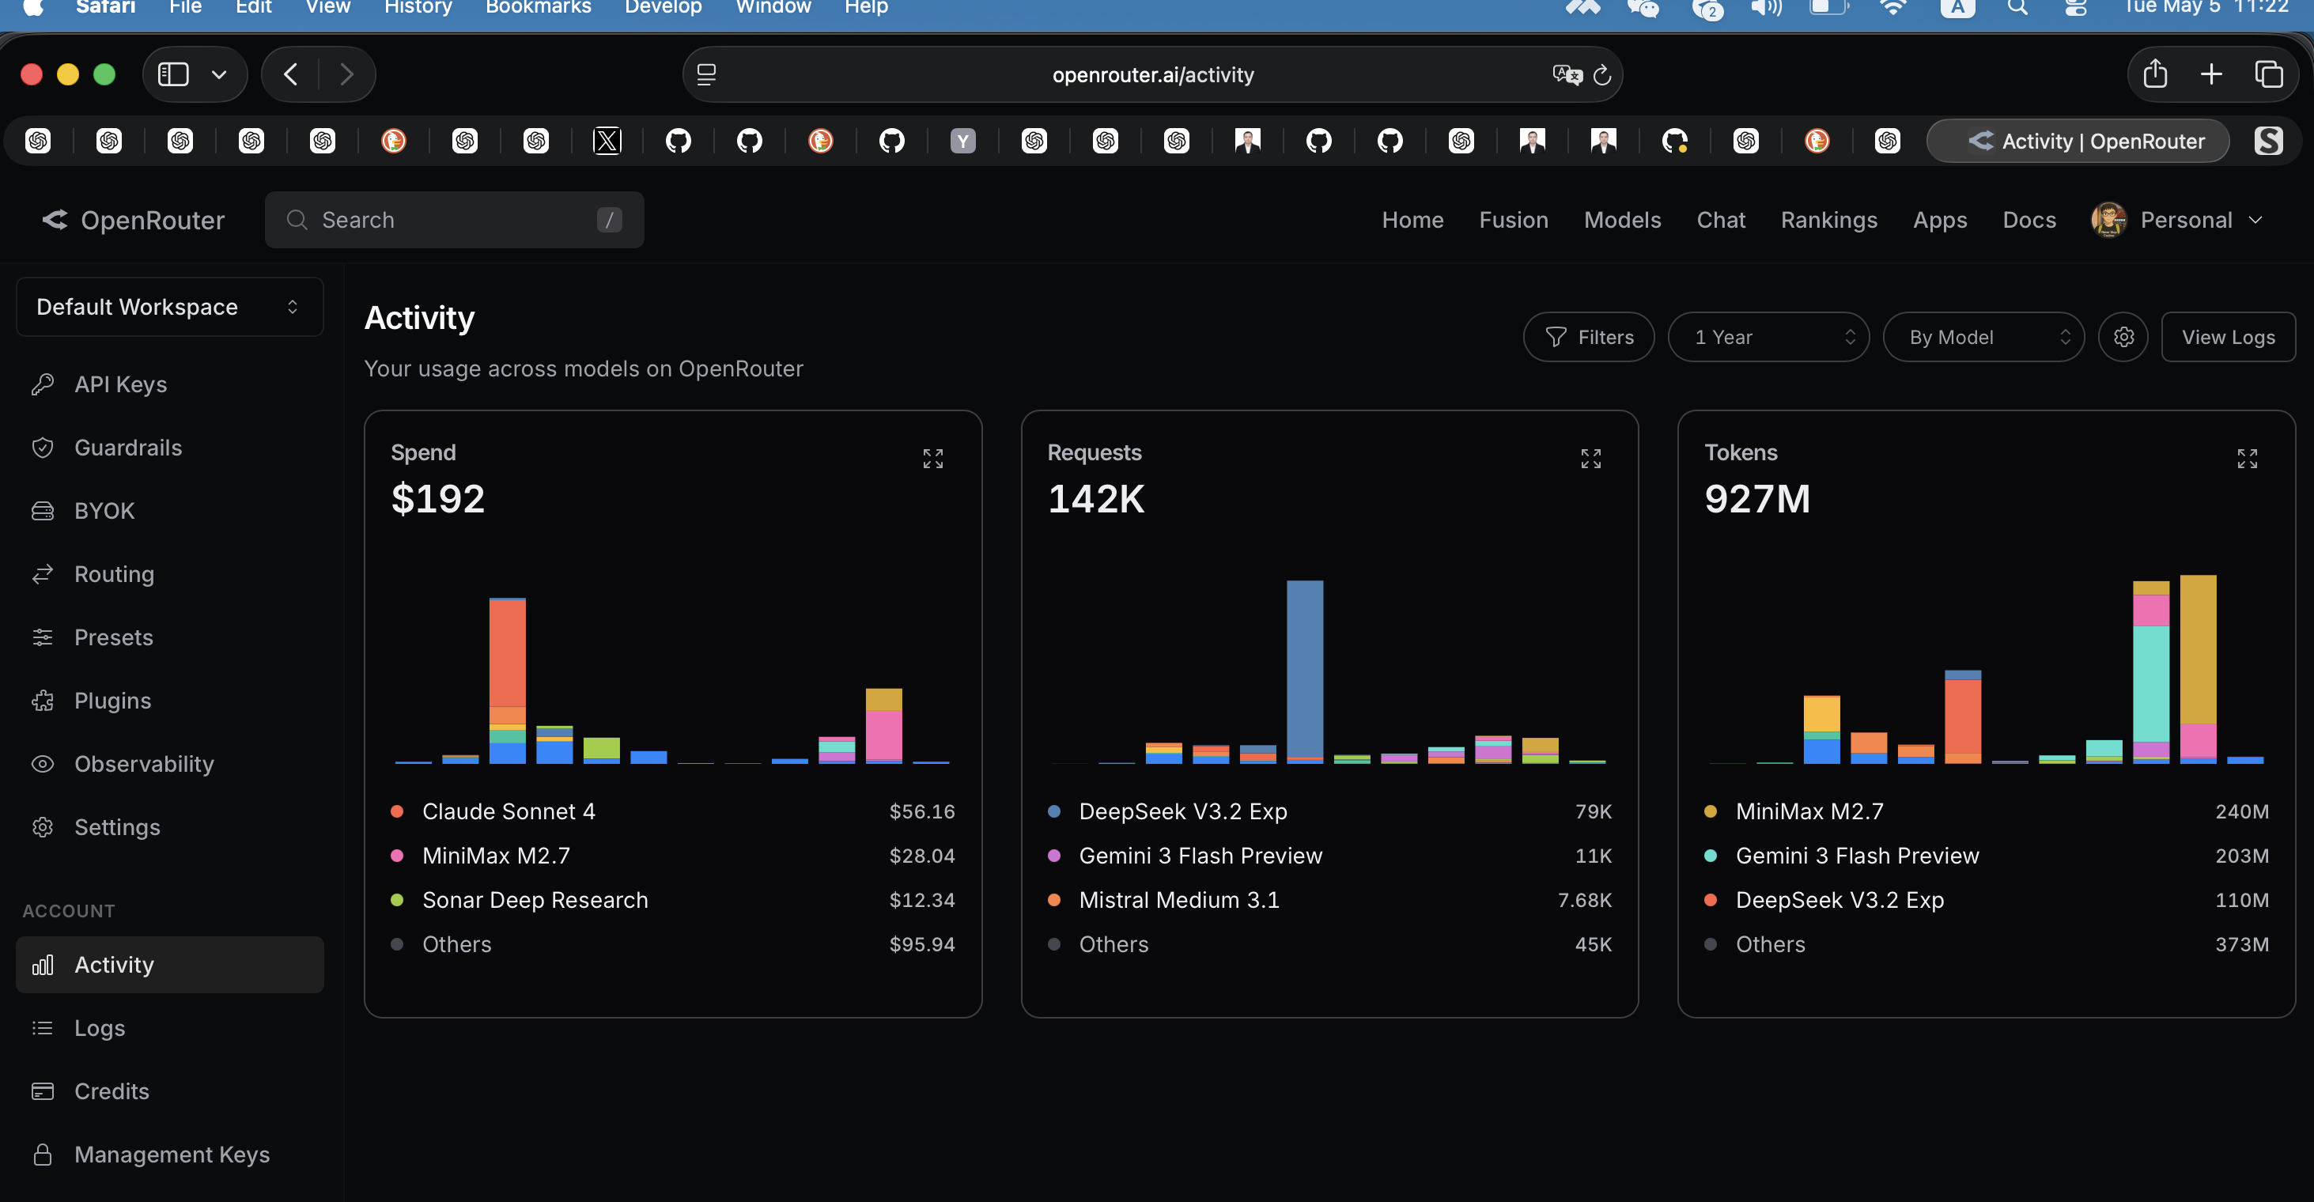Open the Wi-Fi menu bar icon
This screenshot has width=2314, height=1202.
click(x=1892, y=8)
